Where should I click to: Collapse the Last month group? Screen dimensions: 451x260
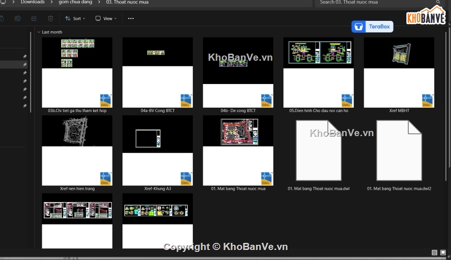[x=39, y=32]
